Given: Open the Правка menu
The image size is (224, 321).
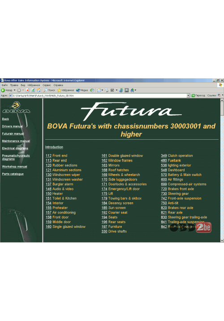Looking at the screenshot, I should click(x=14, y=85).
